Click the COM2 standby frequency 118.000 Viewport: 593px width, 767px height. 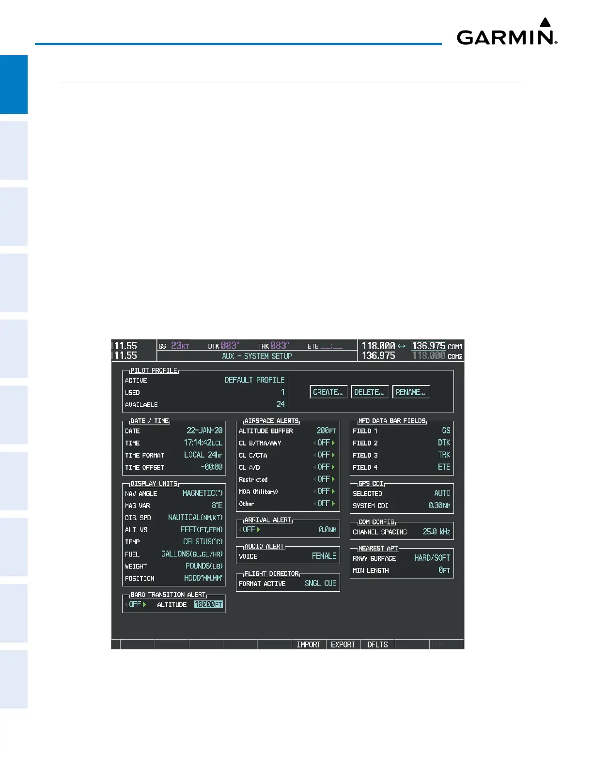pyautogui.click(x=429, y=355)
